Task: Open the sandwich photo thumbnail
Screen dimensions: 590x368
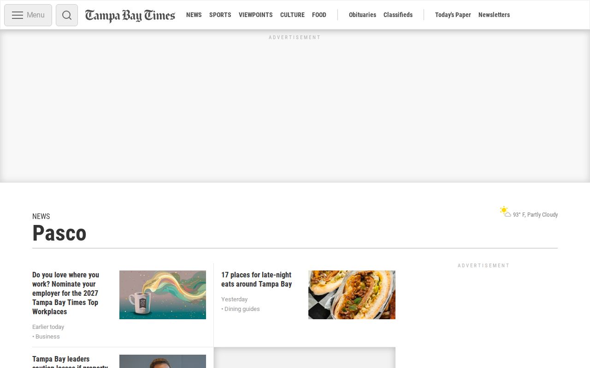Action: (352, 295)
